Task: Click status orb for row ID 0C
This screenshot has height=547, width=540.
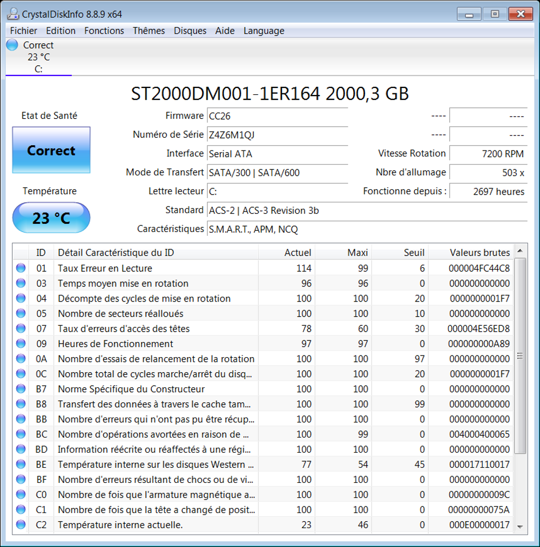Action: [21, 374]
